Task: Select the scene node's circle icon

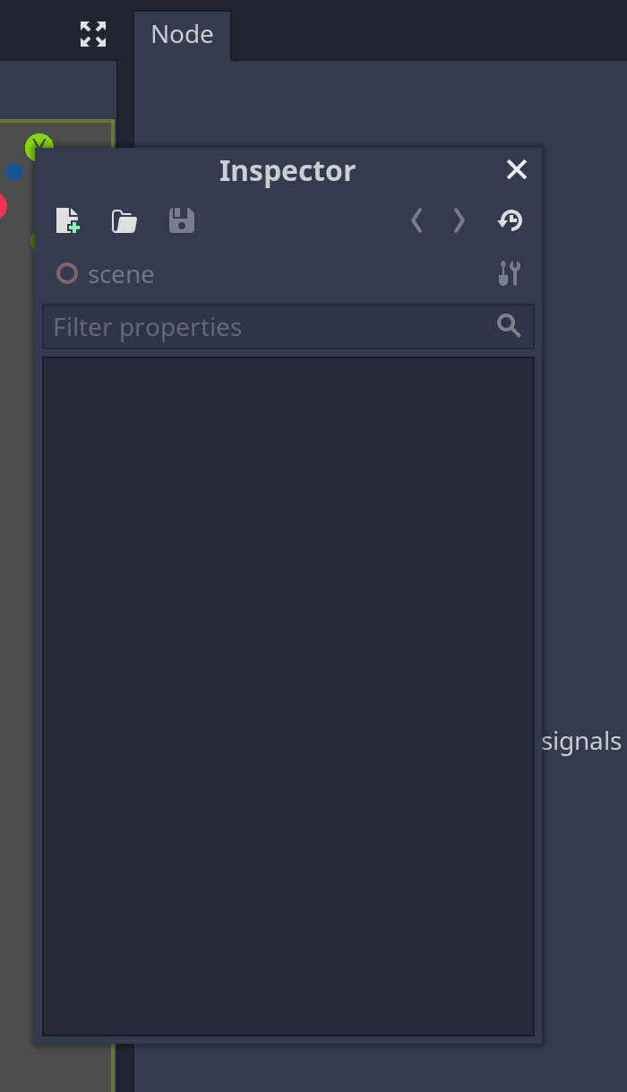Action: [x=66, y=274]
